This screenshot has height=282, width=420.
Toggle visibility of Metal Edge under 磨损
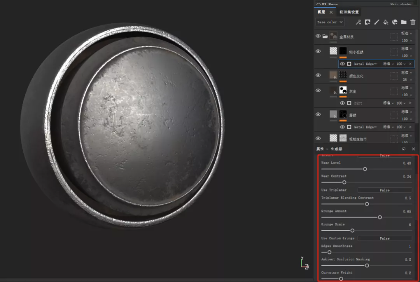343,127
